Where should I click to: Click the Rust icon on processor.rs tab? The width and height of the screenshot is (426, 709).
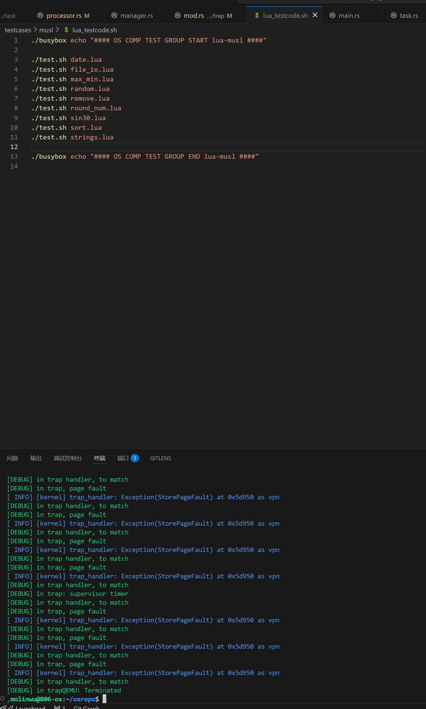tap(40, 15)
